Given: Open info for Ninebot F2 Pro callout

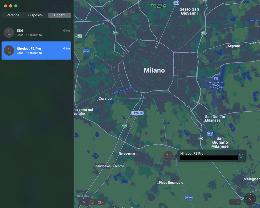Looking at the screenshot, I should tap(241, 156).
